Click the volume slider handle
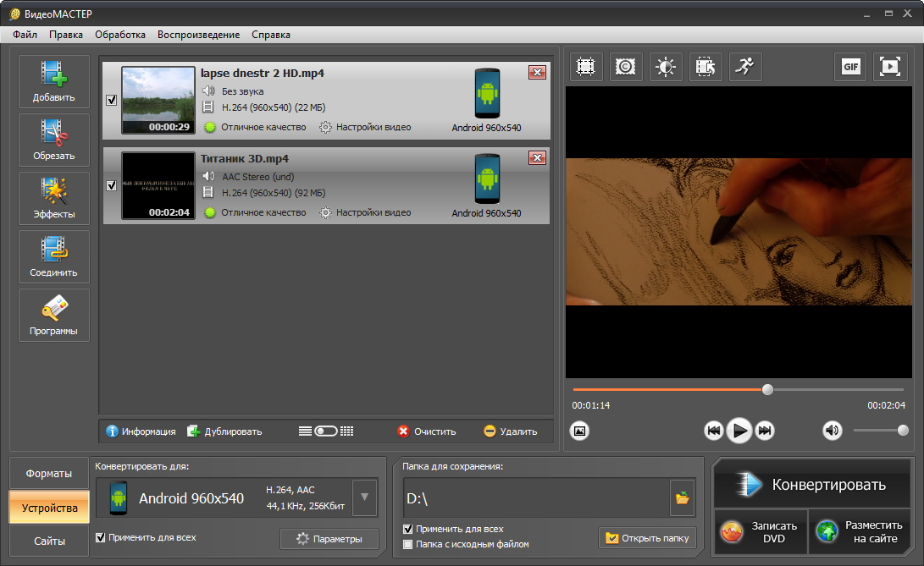924x566 pixels. [903, 431]
